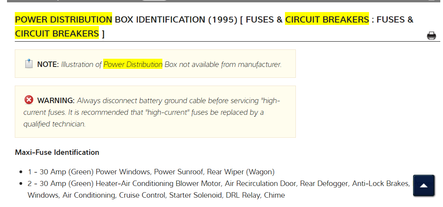Click first-line highlighted "CIRCUIT BREAKERS" in title

tap(327, 19)
